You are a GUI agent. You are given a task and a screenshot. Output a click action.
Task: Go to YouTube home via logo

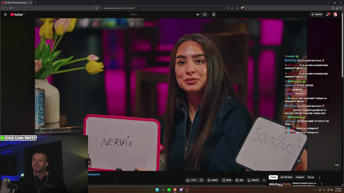(x=17, y=14)
